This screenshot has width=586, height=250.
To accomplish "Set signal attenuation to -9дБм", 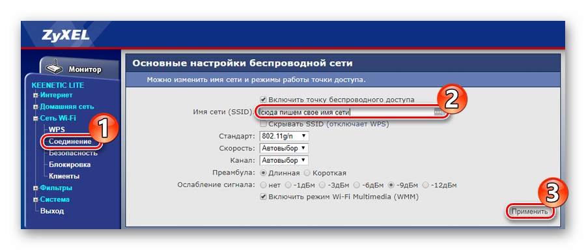I will click(391, 185).
